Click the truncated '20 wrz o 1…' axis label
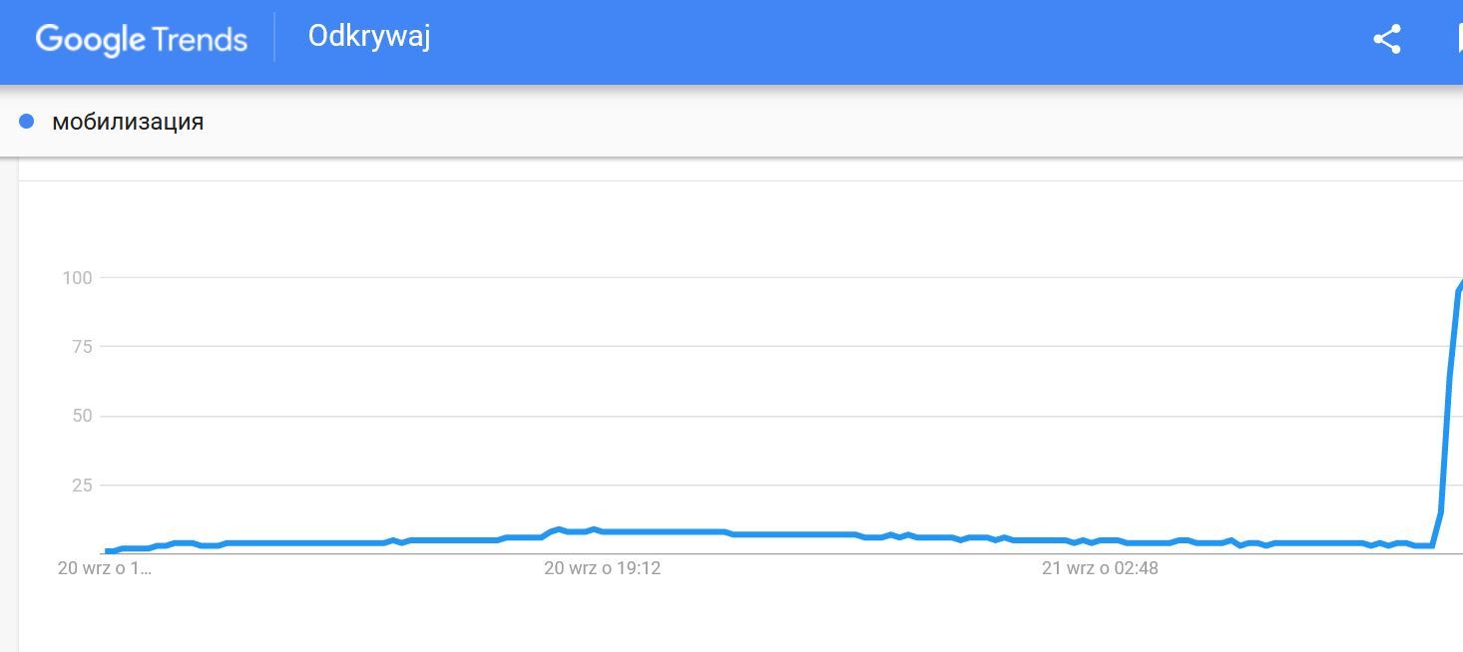This screenshot has width=1463, height=652. pos(104,568)
